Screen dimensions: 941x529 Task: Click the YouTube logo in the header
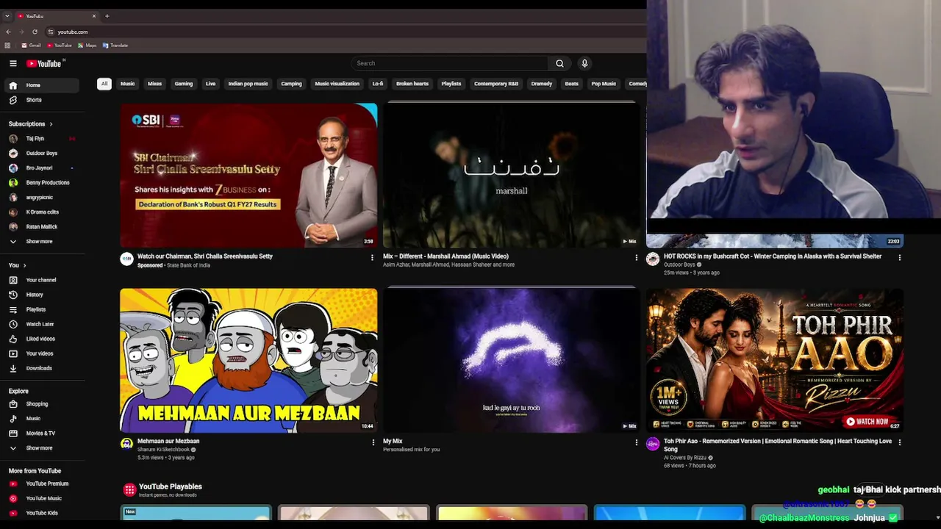pos(45,64)
